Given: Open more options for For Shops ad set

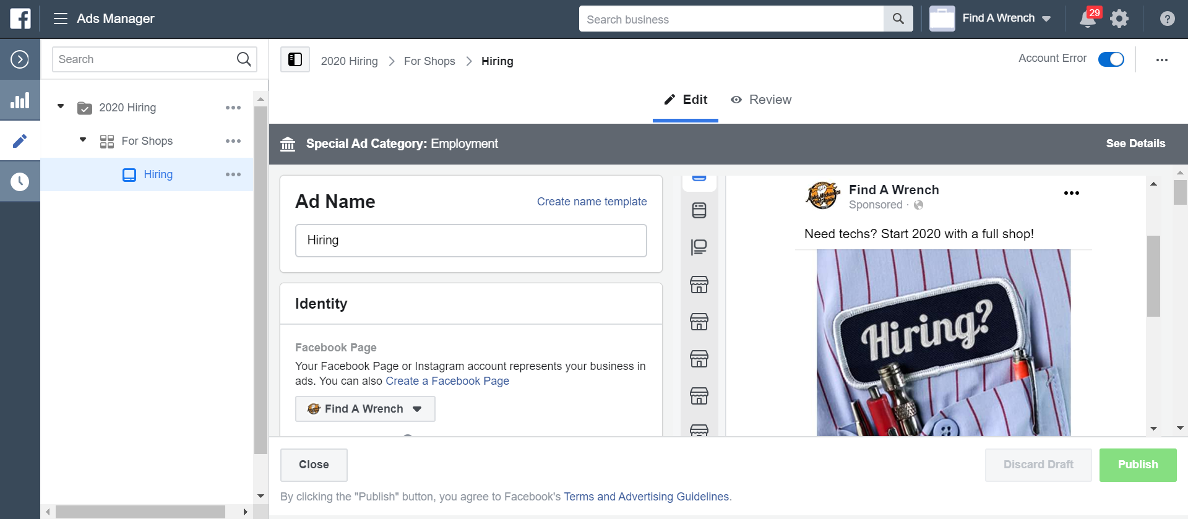Looking at the screenshot, I should coord(233,141).
